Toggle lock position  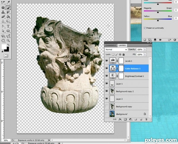pos(120,54)
